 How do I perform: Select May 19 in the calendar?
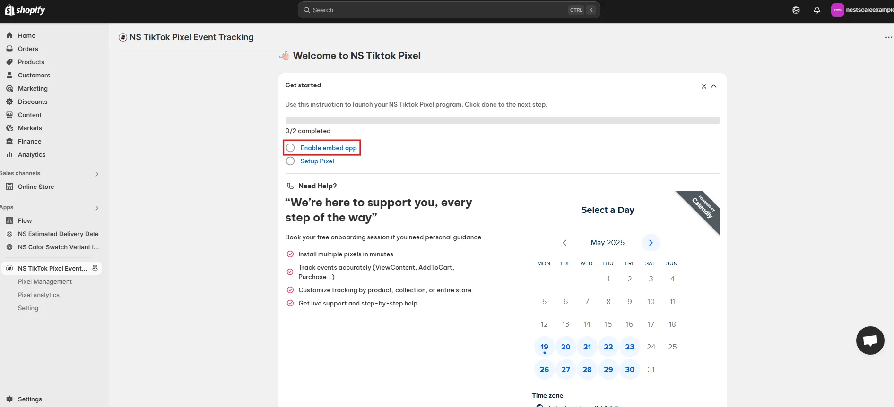[544, 347]
